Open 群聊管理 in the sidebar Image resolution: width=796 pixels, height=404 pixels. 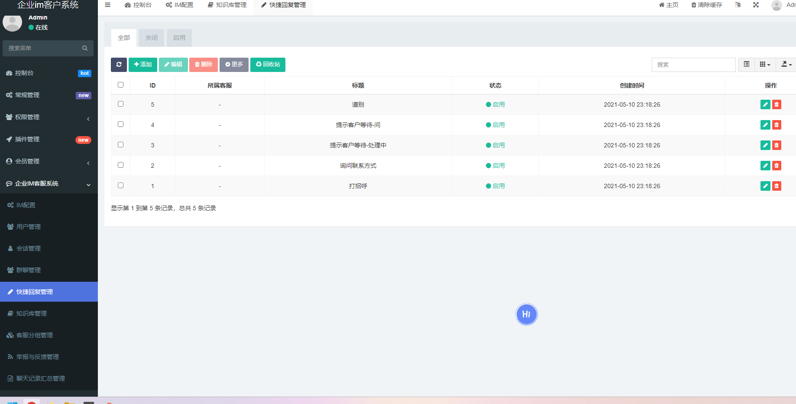pyautogui.click(x=49, y=270)
